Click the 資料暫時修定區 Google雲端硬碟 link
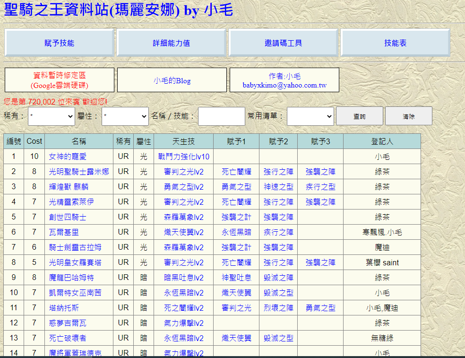This screenshot has width=465, height=358. click(x=60, y=80)
